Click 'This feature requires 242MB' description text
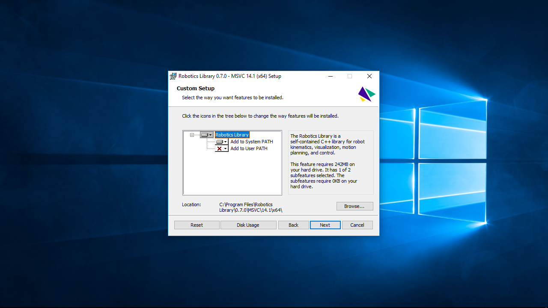This screenshot has height=308, width=548. pos(324,175)
